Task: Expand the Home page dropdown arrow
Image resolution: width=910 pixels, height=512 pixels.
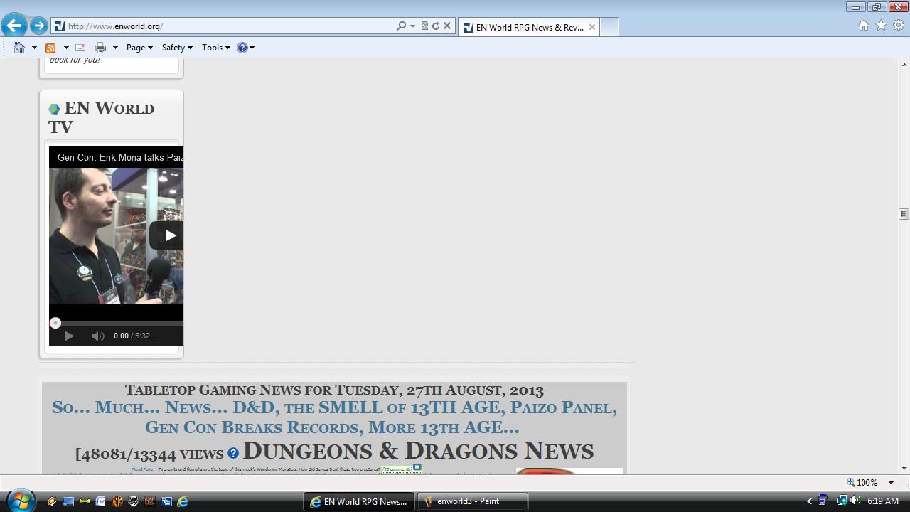Action: pos(34,48)
